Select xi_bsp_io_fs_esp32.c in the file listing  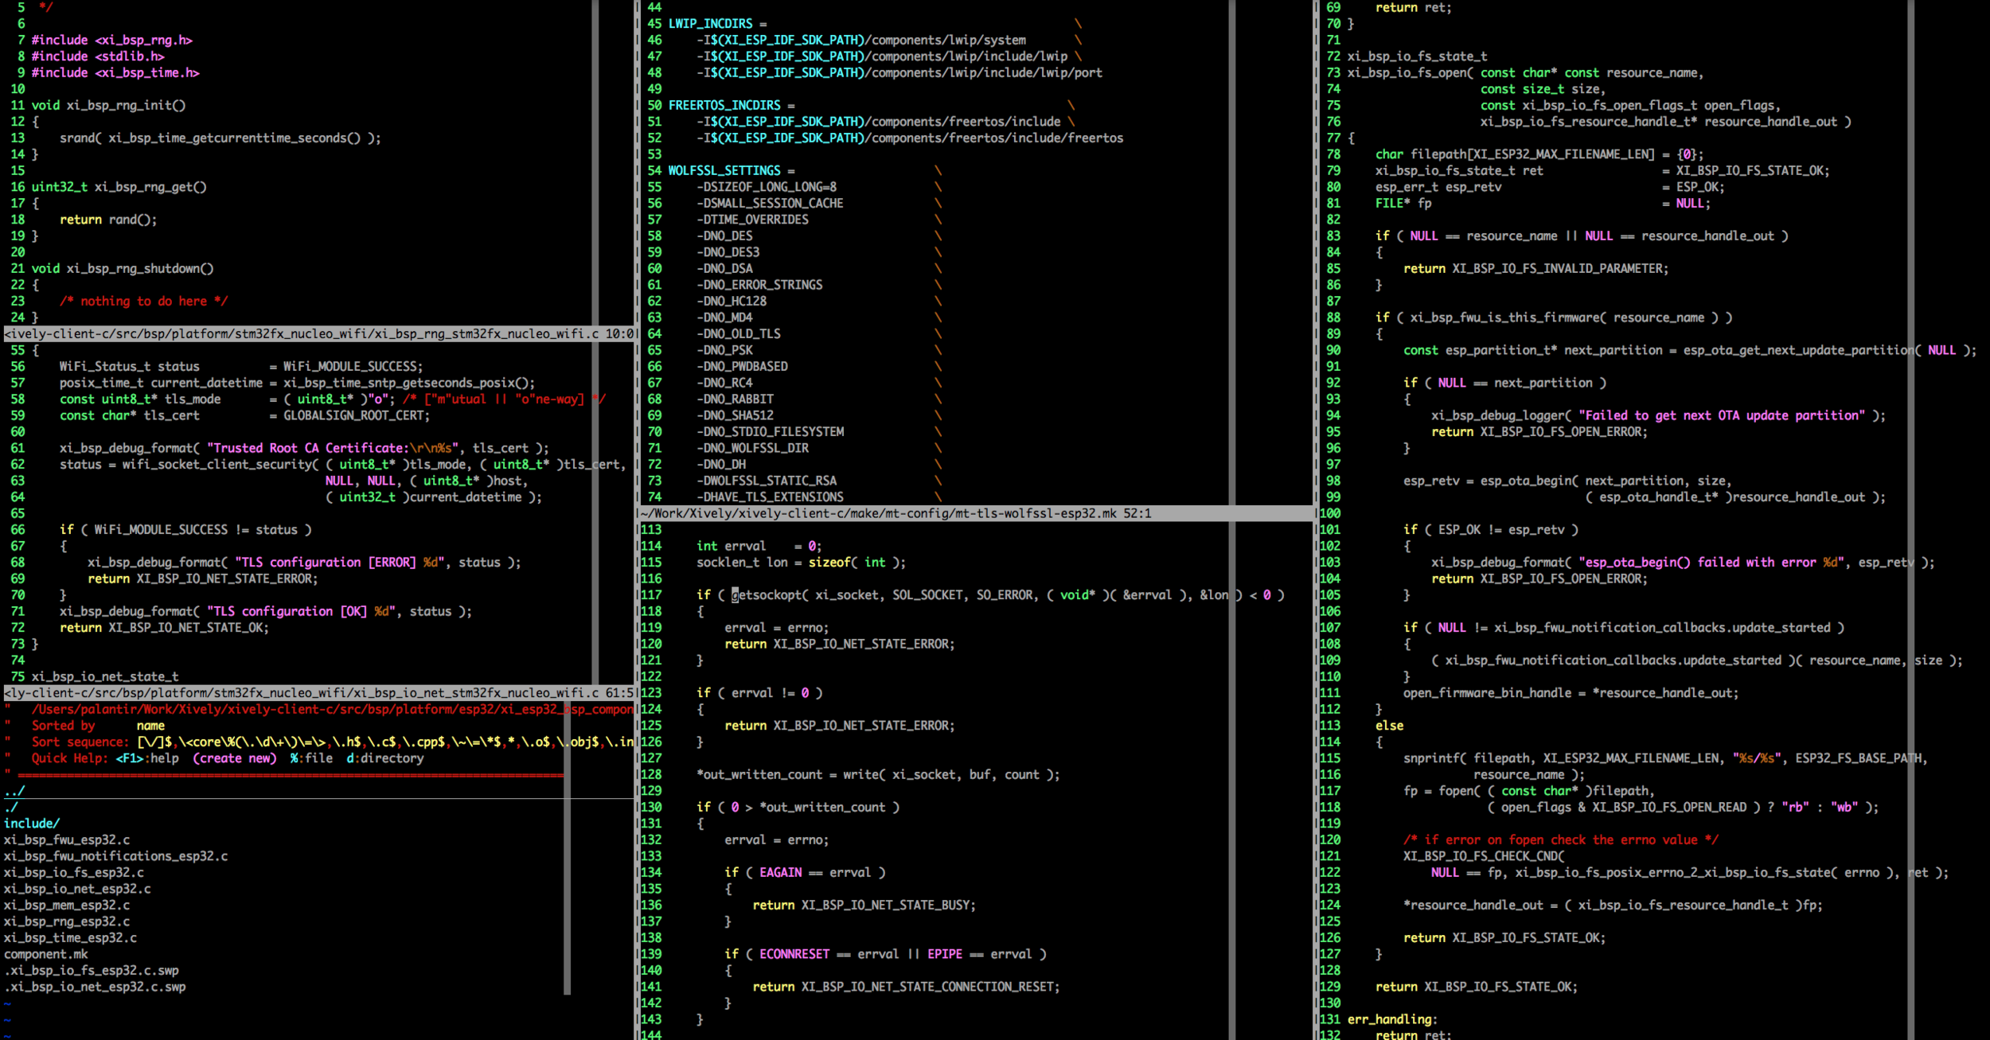tap(73, 872)
